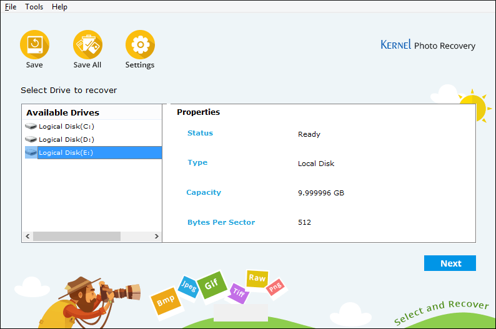The height and width of the screenshot is (329, 496).
Task: Select Logical Disk(C:) in the drive list
Action: pos(66,126)
